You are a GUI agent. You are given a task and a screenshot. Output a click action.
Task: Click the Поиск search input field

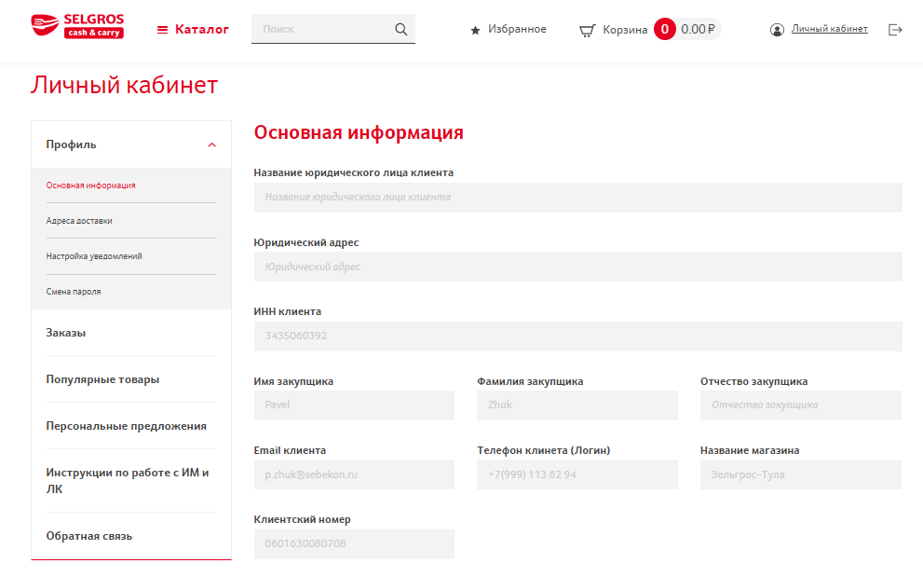[321, 29]
